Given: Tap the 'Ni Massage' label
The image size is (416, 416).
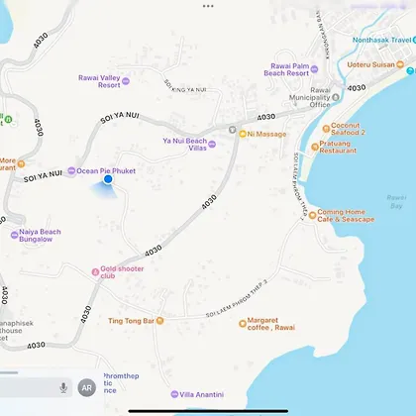Looking at the screenshot, I should point(266,134).
